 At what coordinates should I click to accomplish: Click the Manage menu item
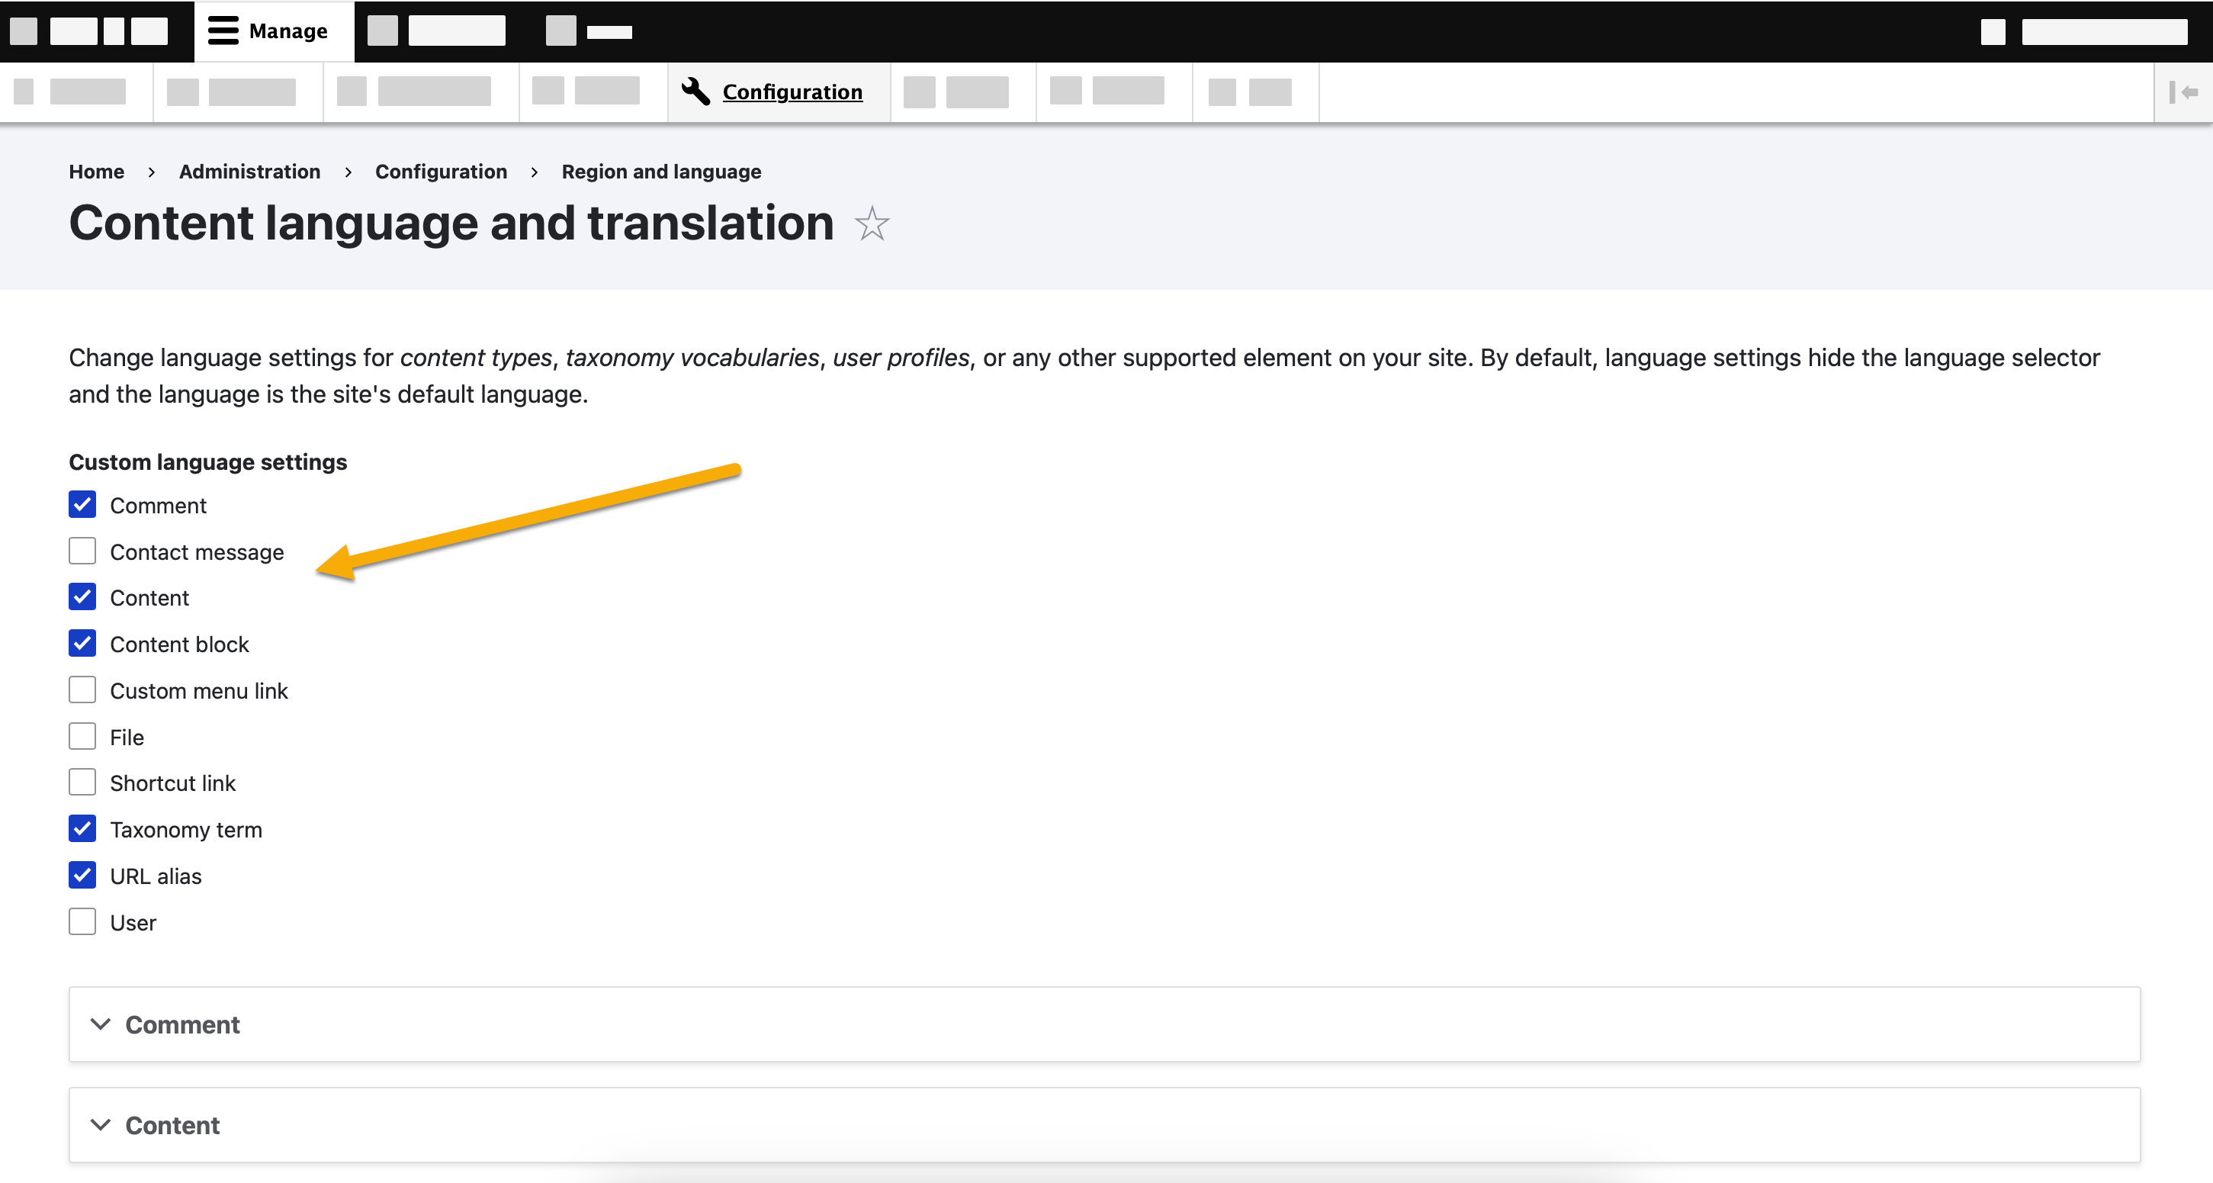(271, 29)
